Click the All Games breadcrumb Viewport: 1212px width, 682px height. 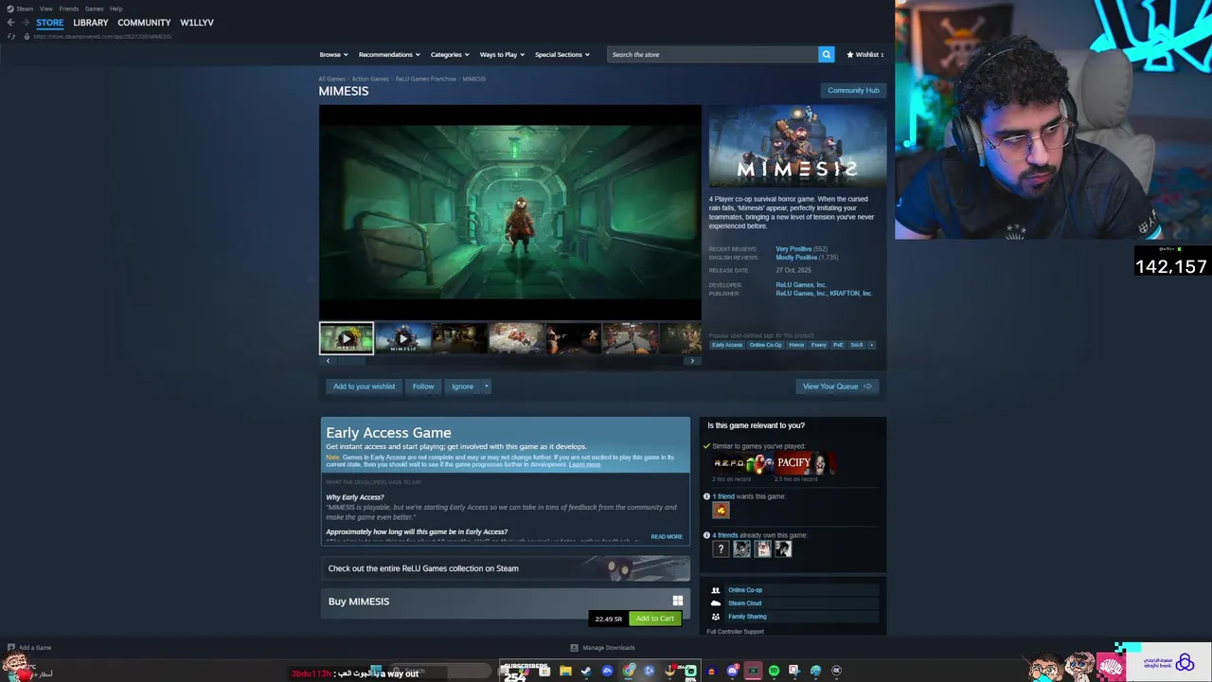(331, 79)
